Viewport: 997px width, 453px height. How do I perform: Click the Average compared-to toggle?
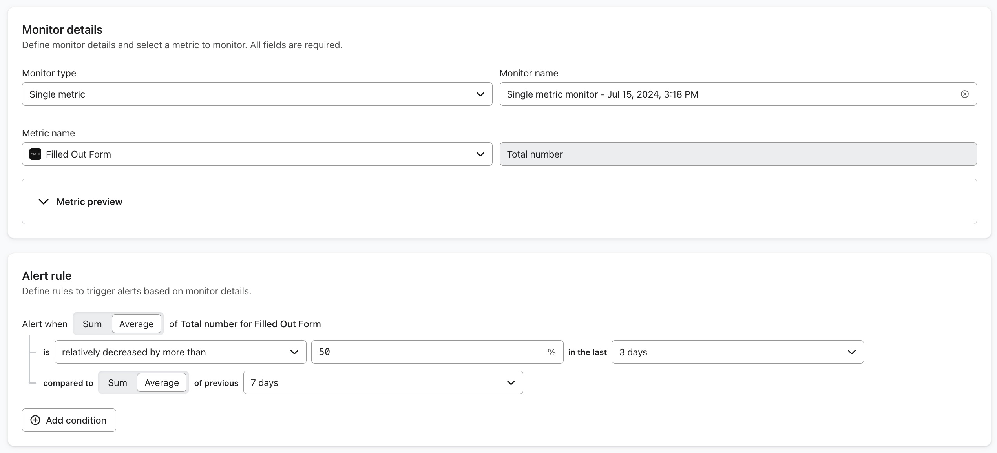point(161,382)
